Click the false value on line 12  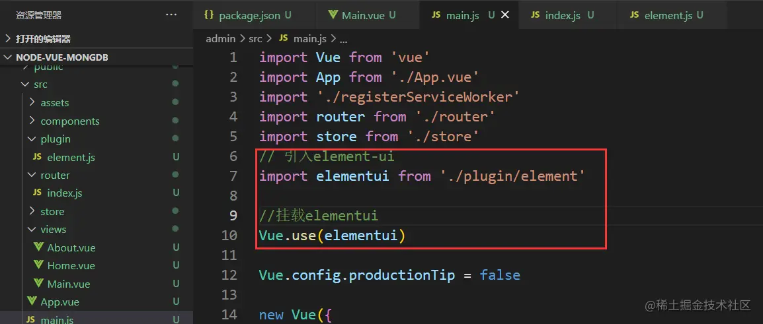(x=500, y=275)
